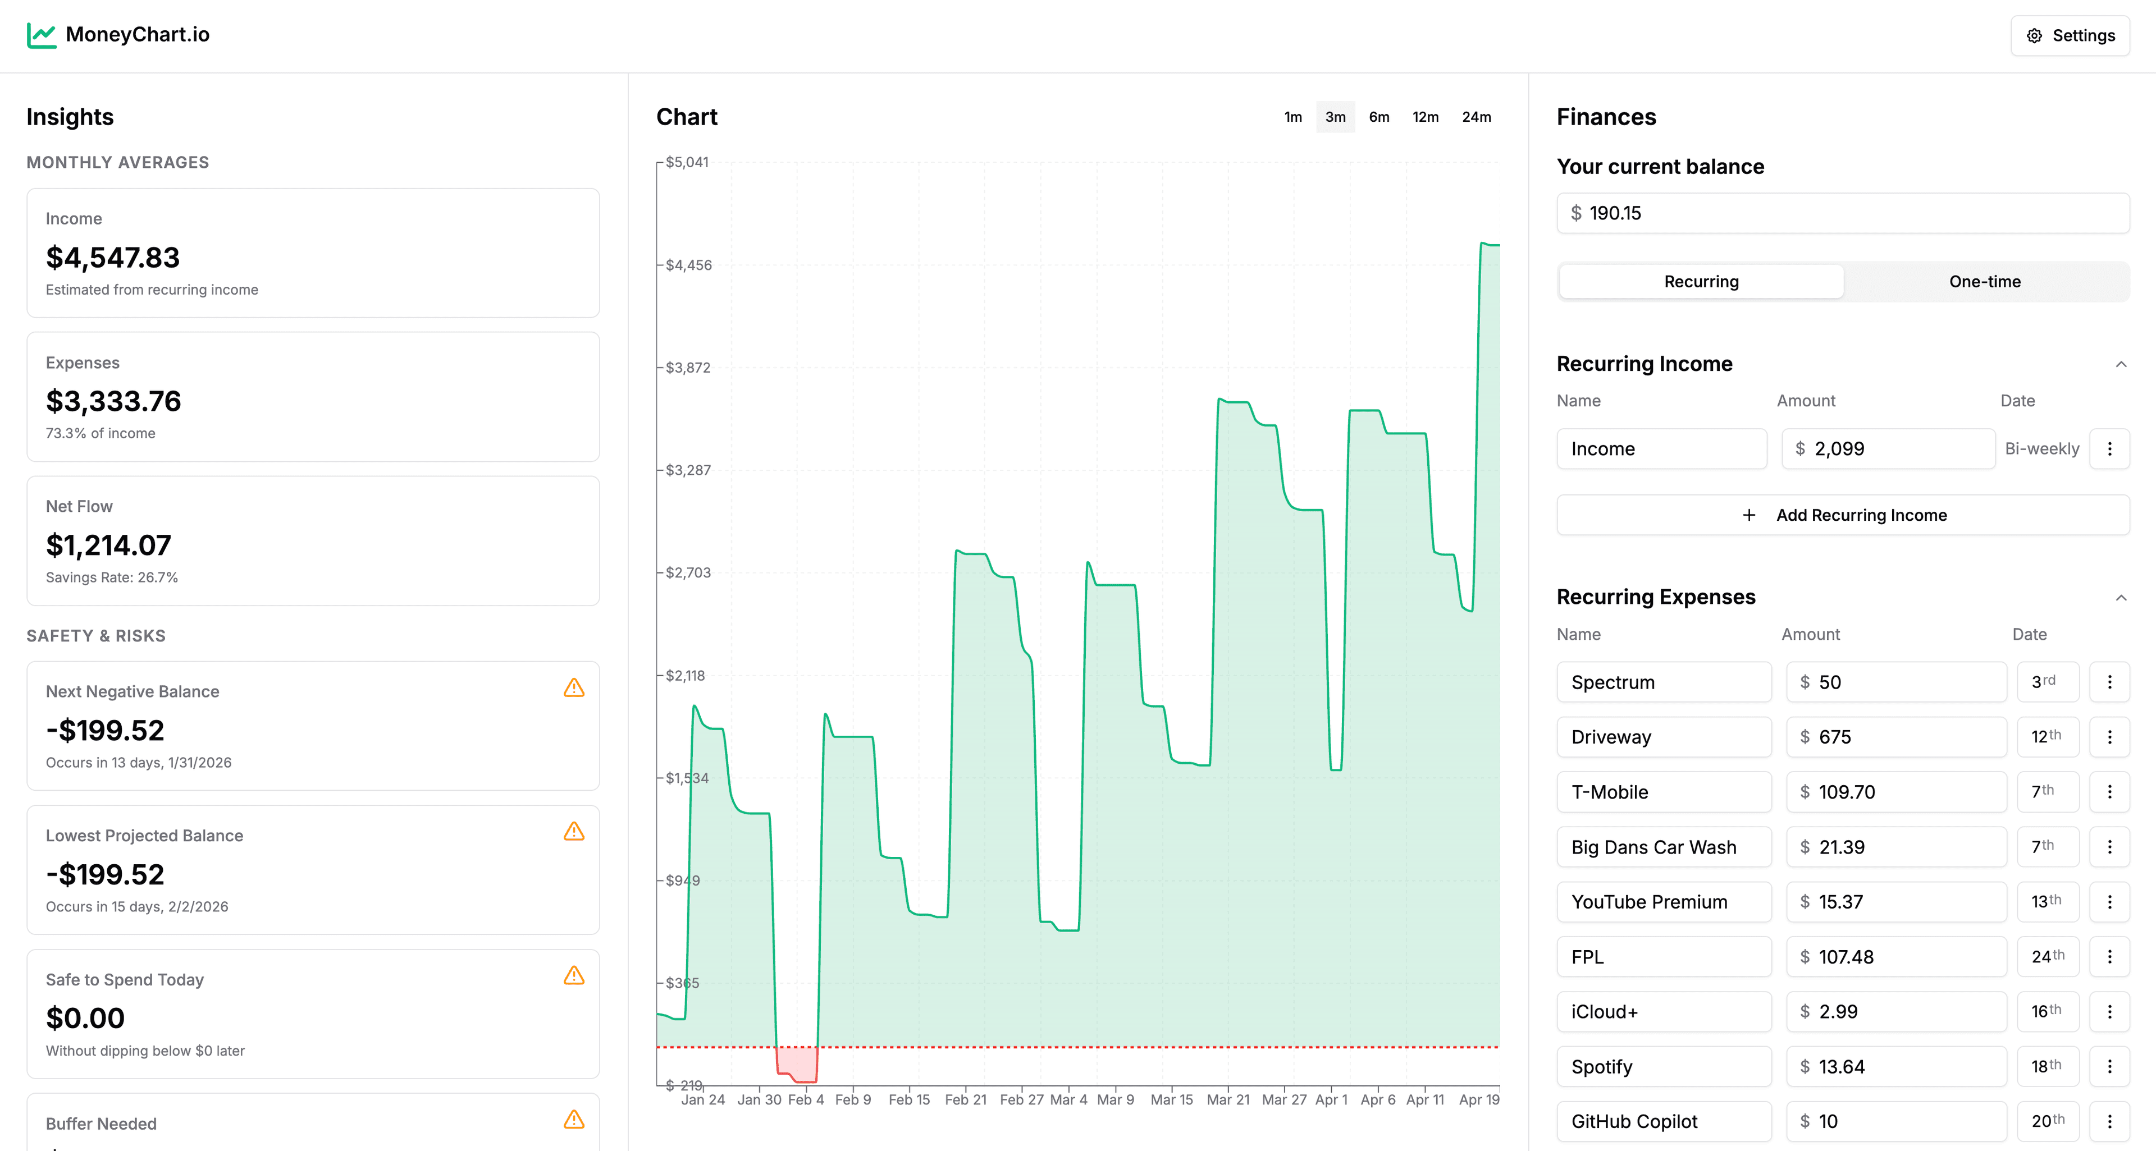Switch to the One-time view

(1984, 281)
